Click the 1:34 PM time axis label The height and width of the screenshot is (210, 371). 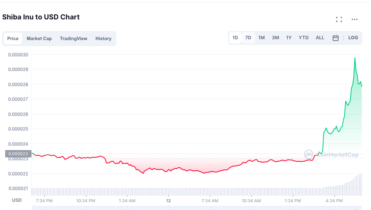pos(292,201)
